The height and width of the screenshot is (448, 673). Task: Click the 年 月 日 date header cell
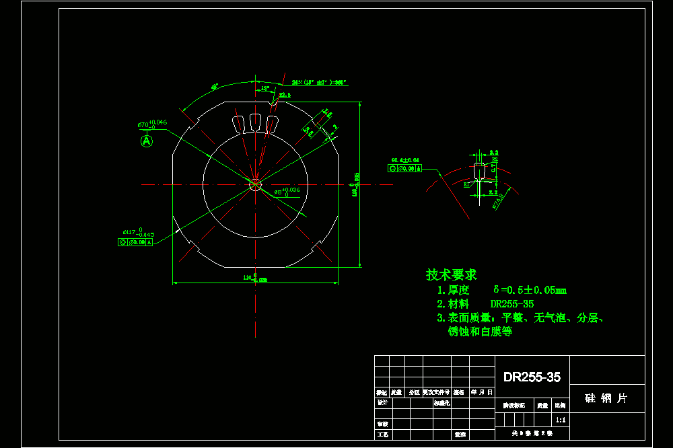click(482, 392)
